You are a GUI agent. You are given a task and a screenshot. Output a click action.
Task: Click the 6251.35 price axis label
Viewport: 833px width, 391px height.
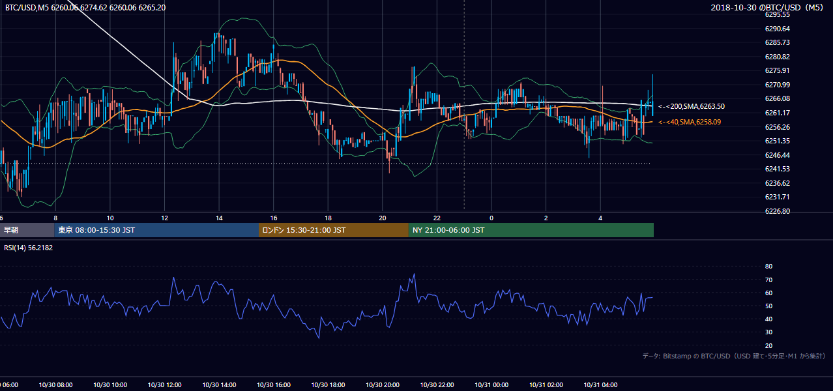pyautogui.click(x=777, y=141)
